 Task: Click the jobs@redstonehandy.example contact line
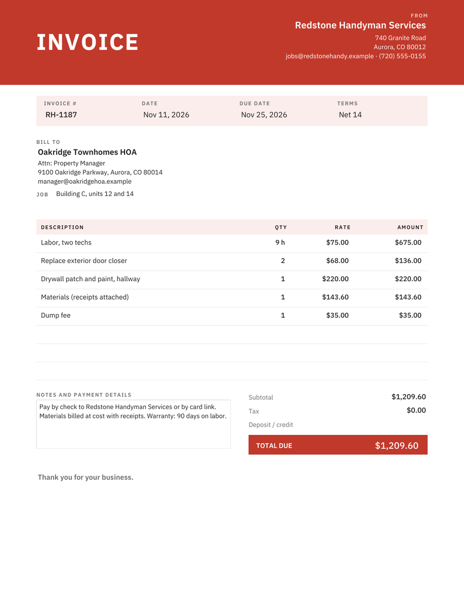click(x=356, y=56)
